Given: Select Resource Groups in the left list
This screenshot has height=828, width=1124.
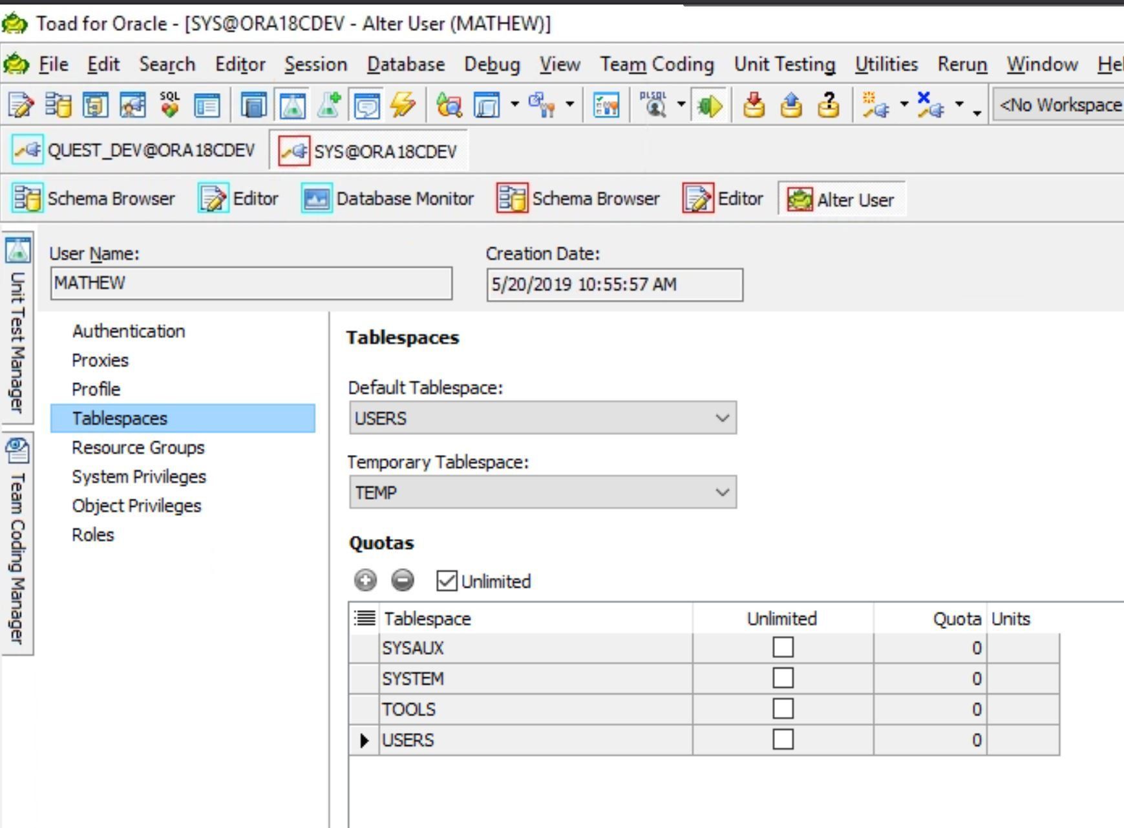Looking at the screenshot, I should (138, 447).
